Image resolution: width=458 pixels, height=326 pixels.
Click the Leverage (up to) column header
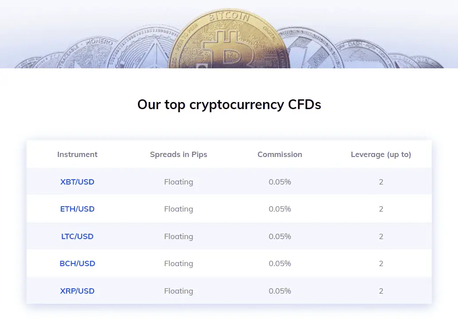pyautogui.click(x=381, y=154)
